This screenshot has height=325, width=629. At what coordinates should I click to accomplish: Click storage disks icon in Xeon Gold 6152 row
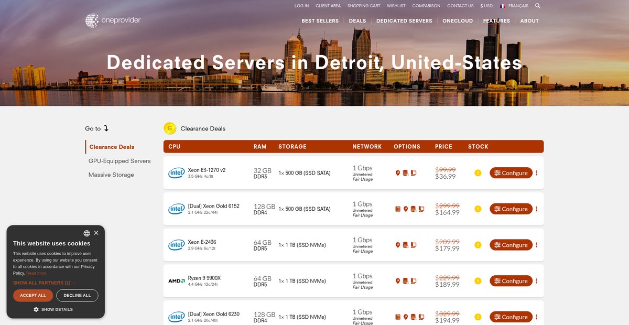(x=414, y=209)
